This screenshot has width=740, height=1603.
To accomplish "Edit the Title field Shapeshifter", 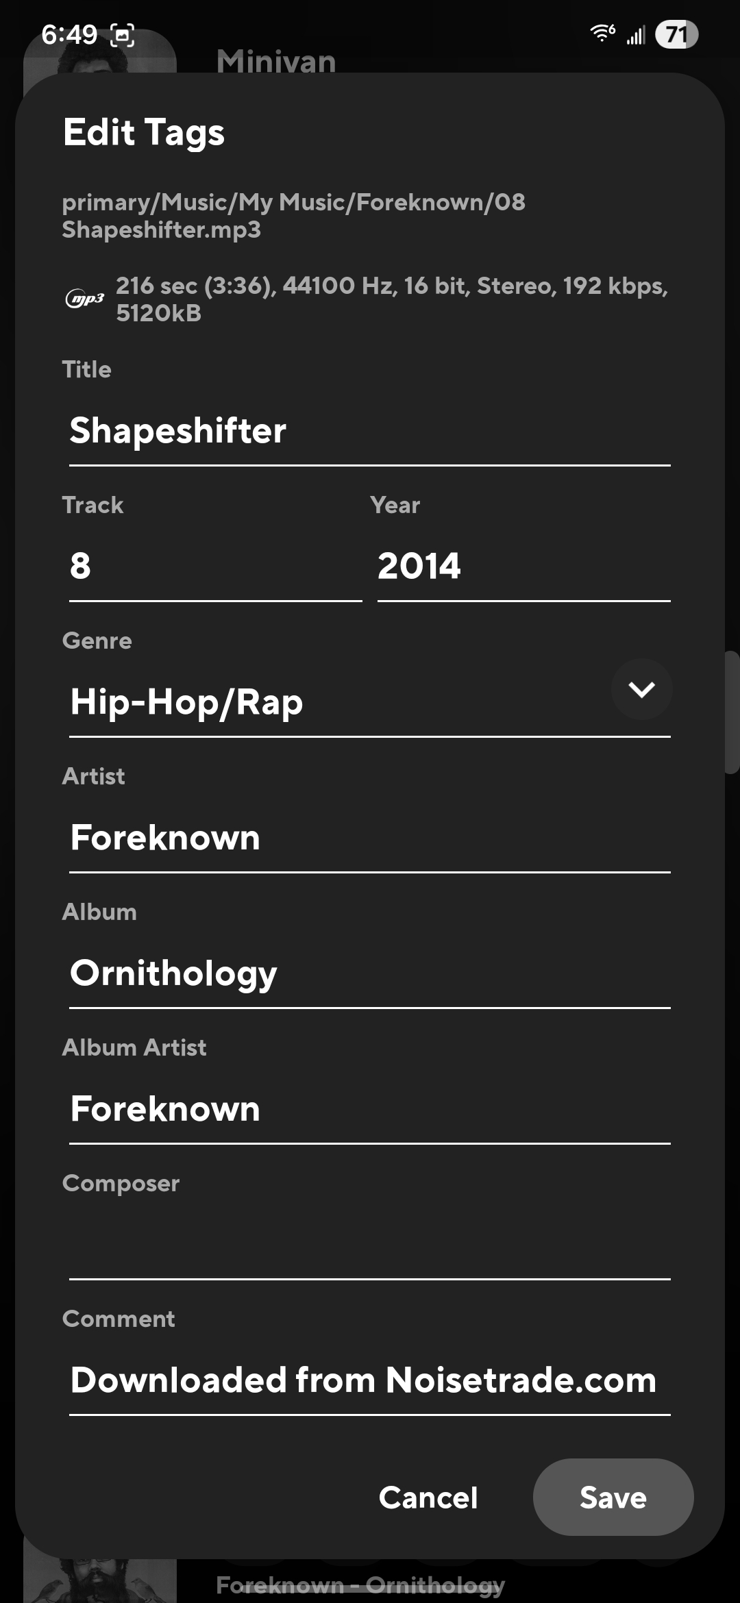I will click(x=369, y=432).
